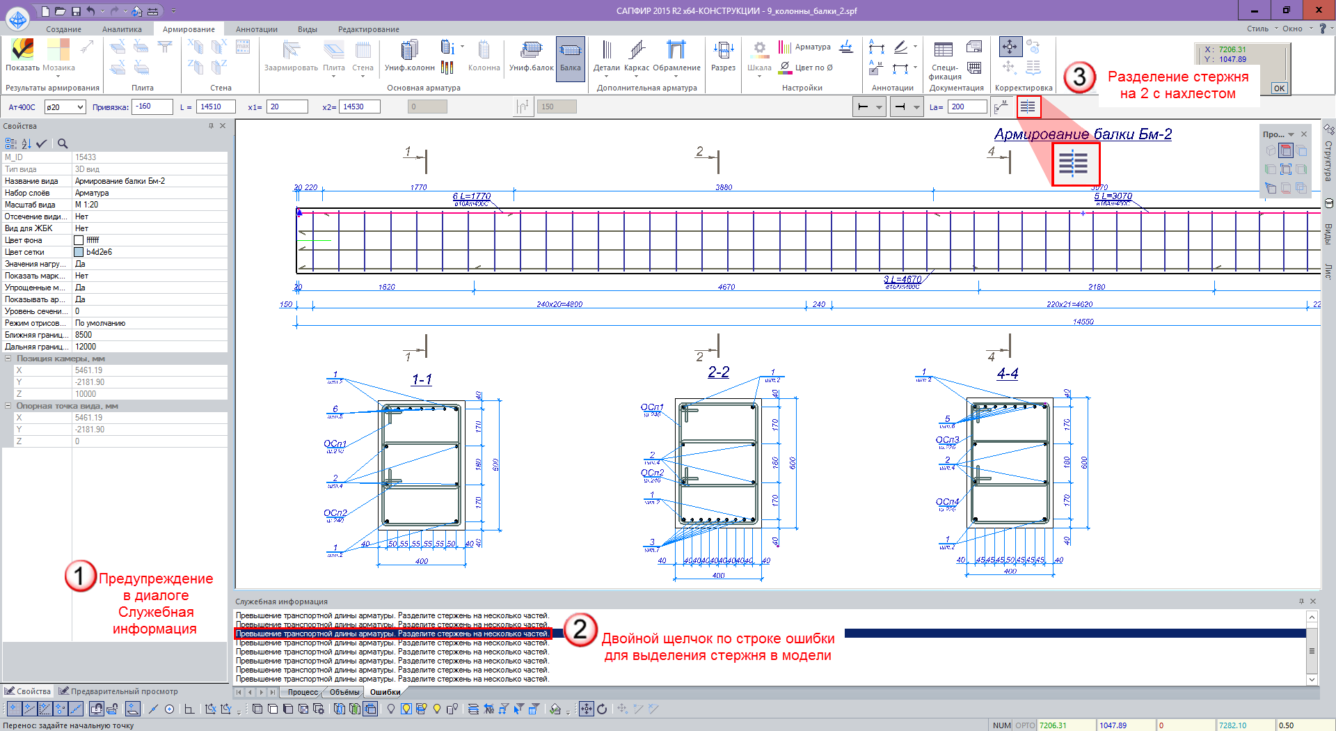1336x731 pixels.
Task: Toggle the Цвет по Ø option
Action: point(806,68)
